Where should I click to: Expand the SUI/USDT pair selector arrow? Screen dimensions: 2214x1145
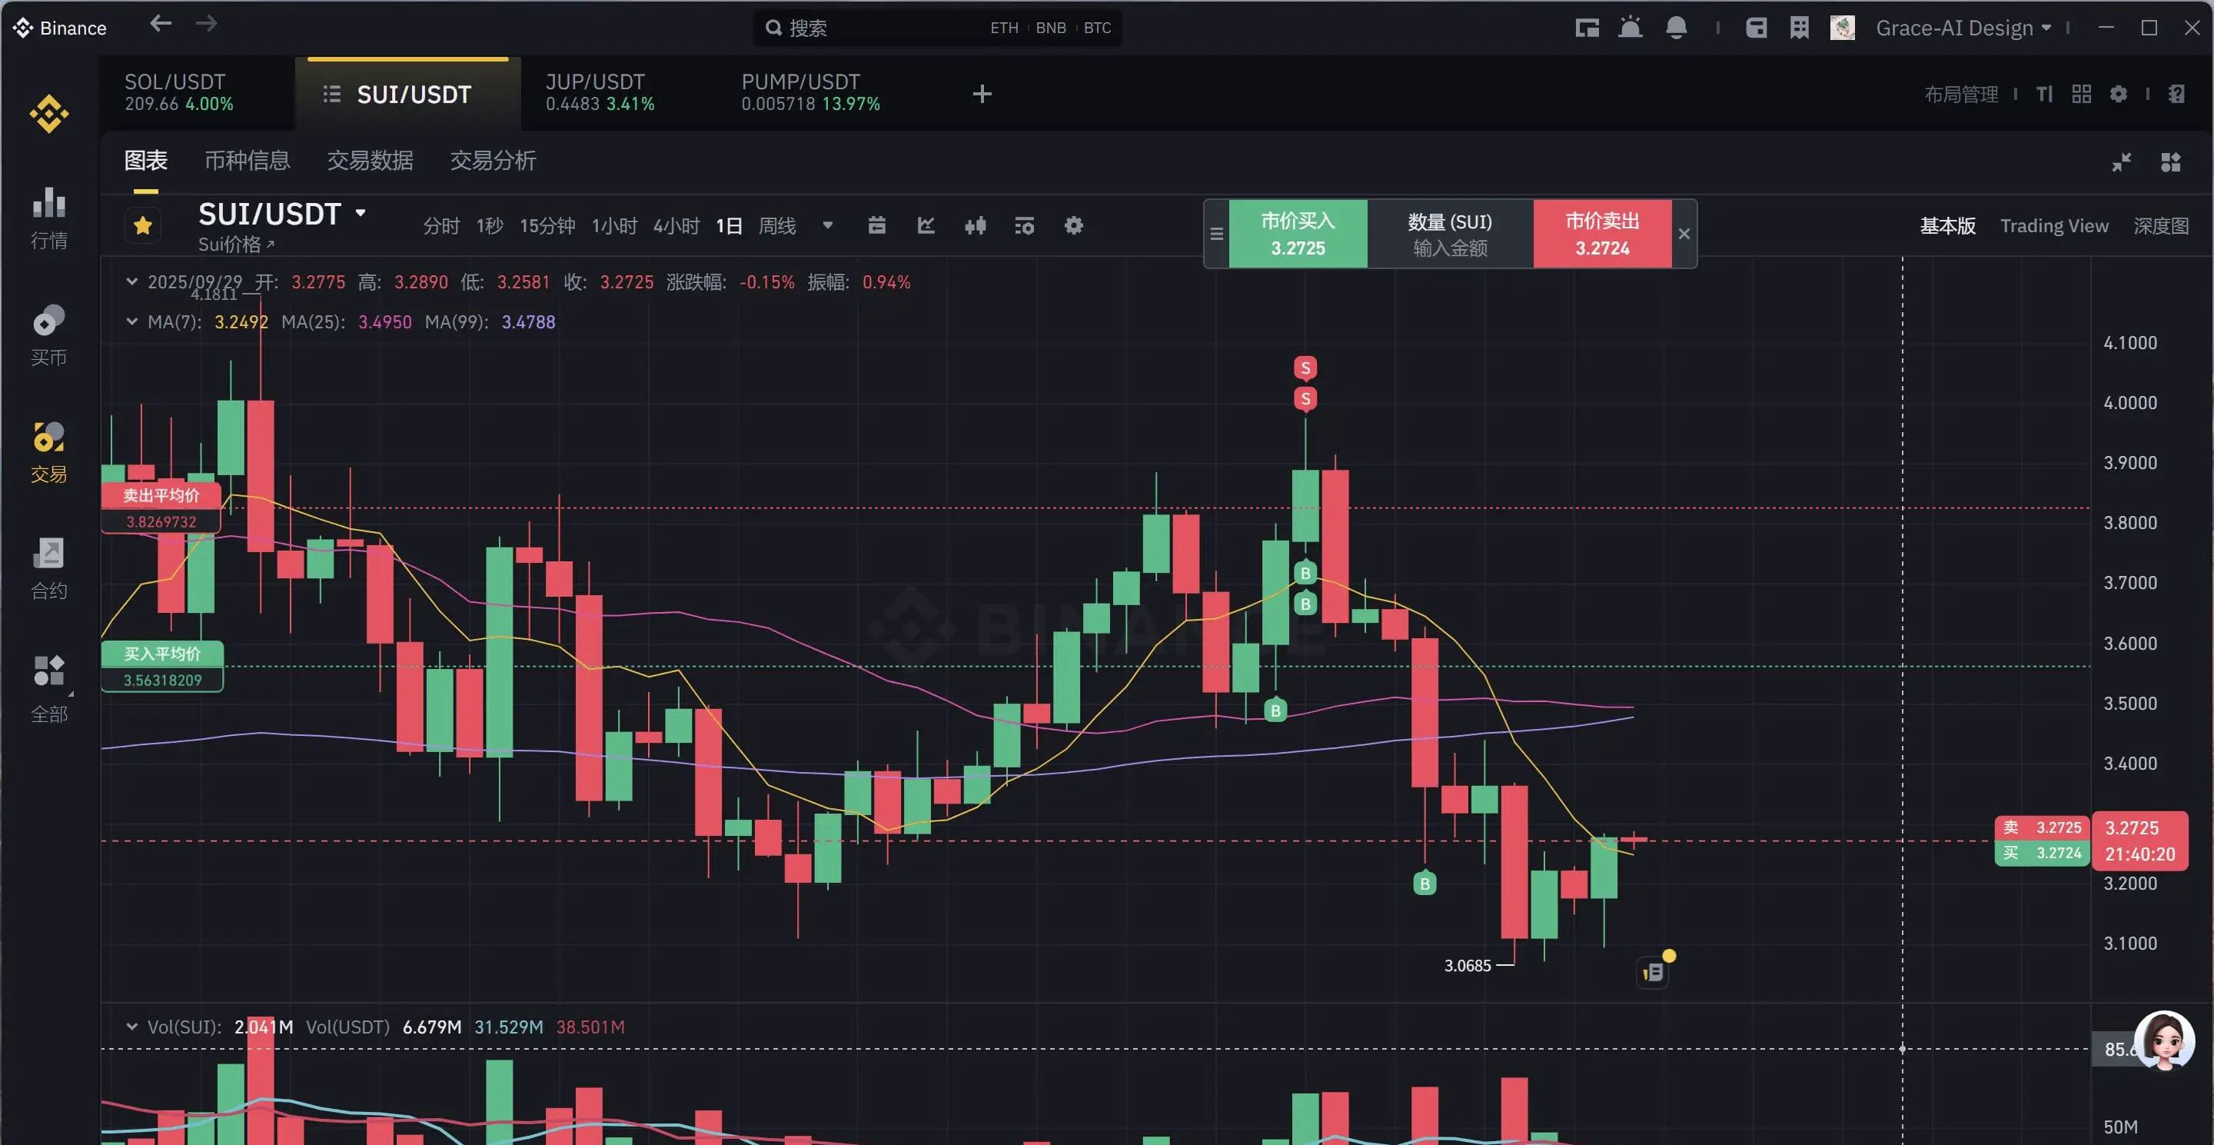point(361,212)
